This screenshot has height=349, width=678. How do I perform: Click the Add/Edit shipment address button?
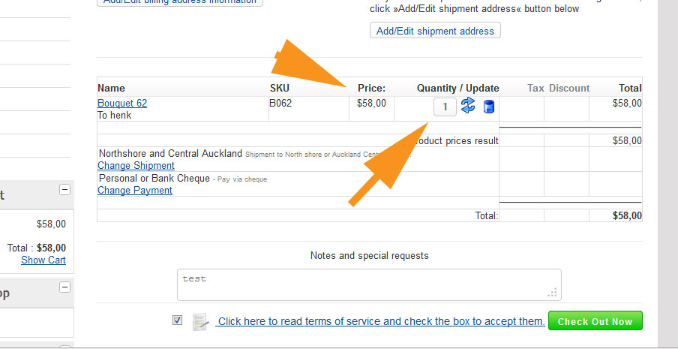pos(435,31)
